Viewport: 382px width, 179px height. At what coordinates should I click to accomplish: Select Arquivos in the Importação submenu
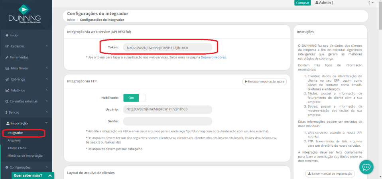coord(14,140)
